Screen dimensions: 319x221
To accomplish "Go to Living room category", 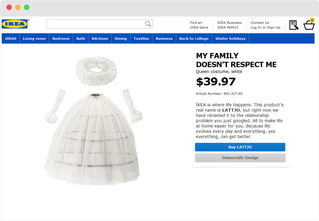I will [x=34, y=39].
